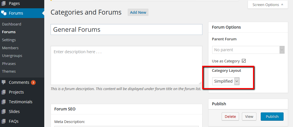Click the View button
This screenshot has width=293, height=127.
(x=249, y=116)
